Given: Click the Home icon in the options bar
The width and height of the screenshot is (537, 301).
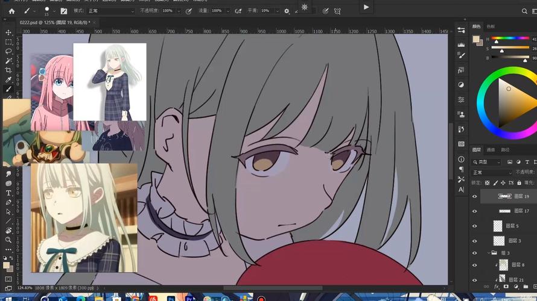Looking at the screenshot, I should [11, 11].
